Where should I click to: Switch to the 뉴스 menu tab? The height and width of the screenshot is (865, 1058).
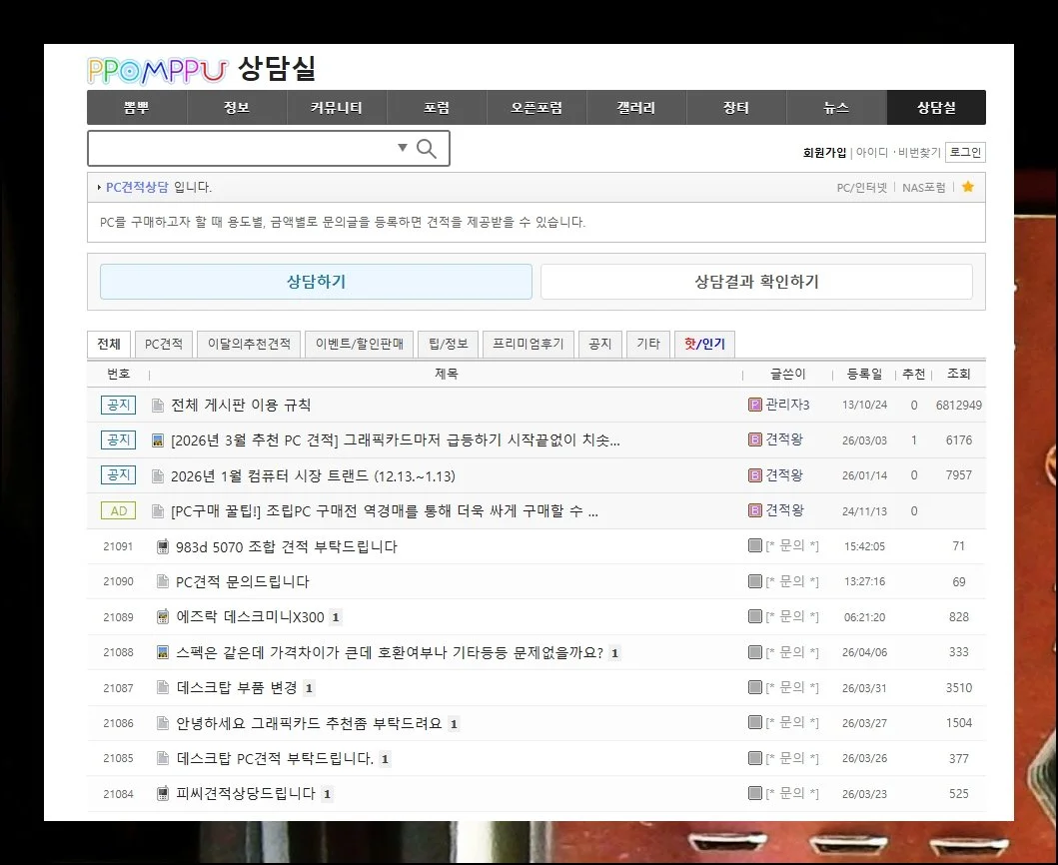pyautogui.click(x=836, y=107)
